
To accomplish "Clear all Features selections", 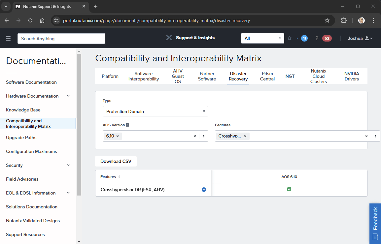I will 366,136.
